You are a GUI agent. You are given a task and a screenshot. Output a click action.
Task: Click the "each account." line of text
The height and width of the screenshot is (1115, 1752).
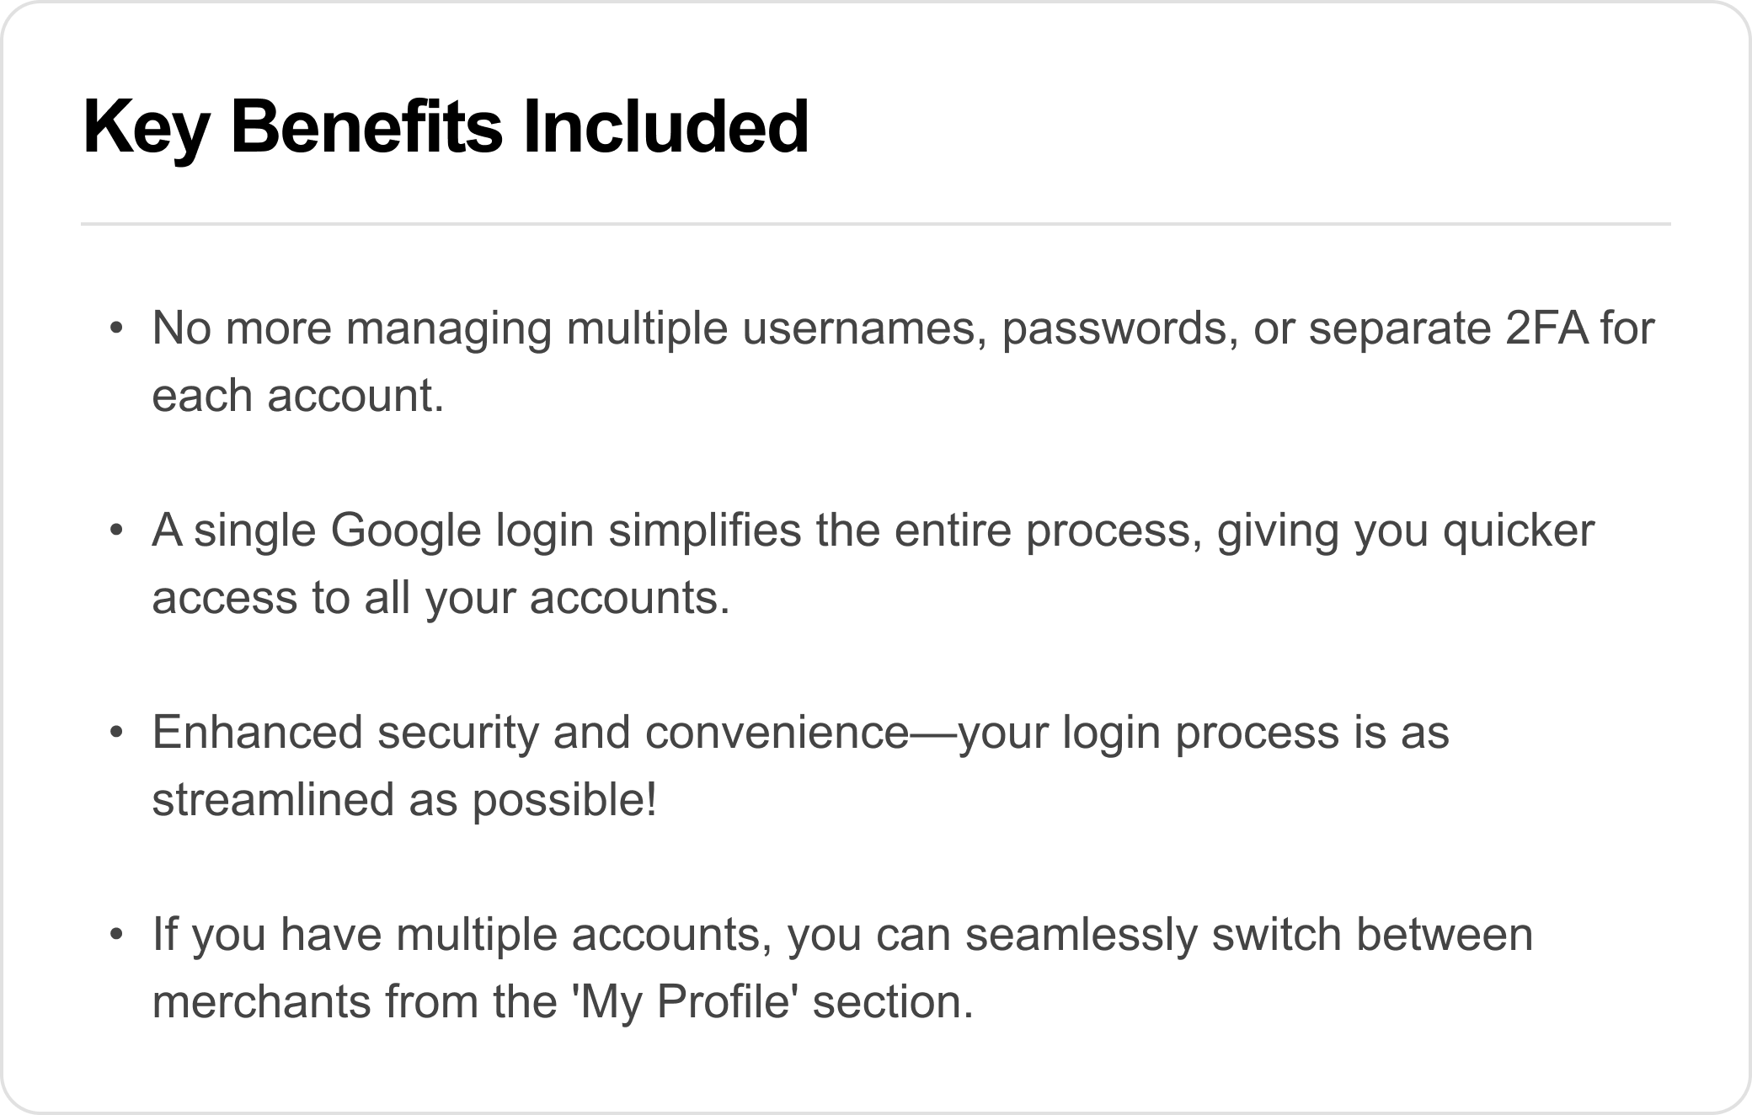[297, 395]
